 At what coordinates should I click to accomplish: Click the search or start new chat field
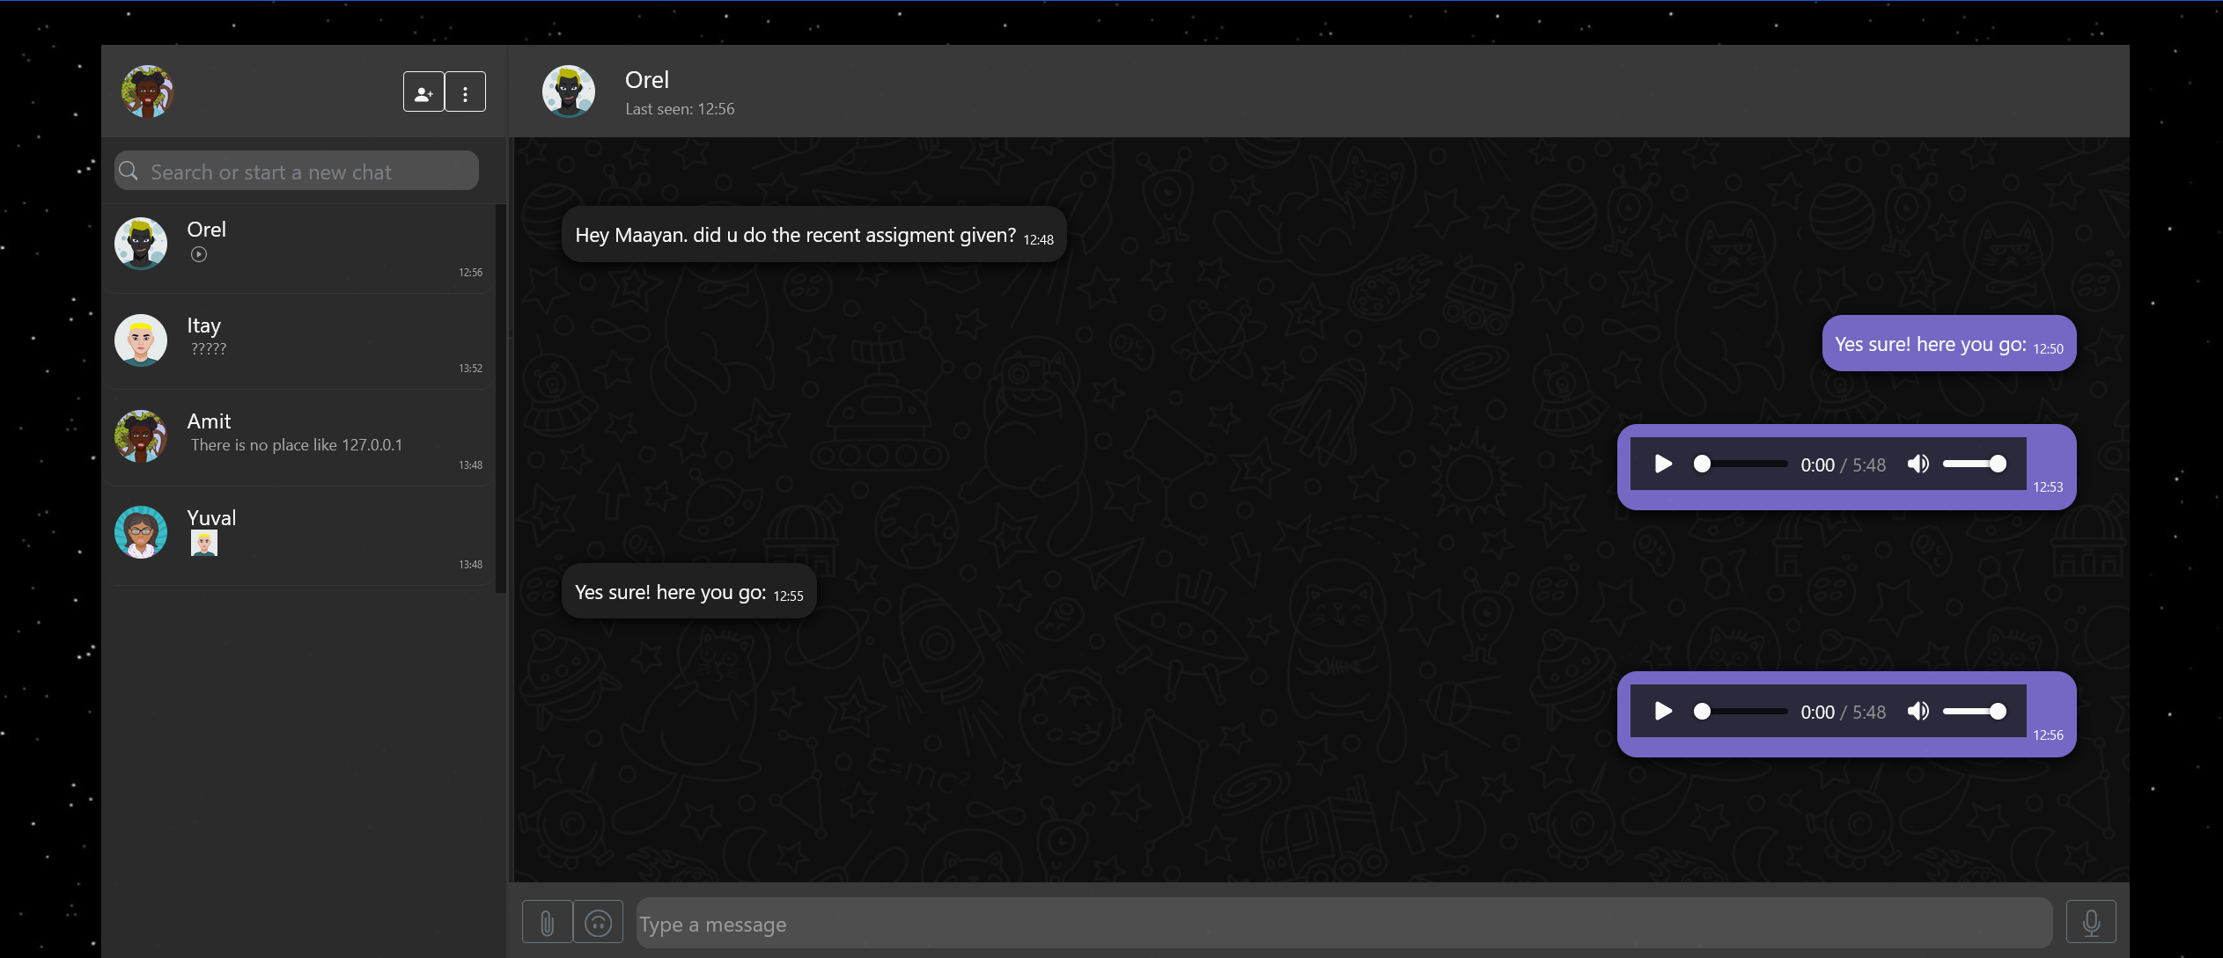point(308,172)
